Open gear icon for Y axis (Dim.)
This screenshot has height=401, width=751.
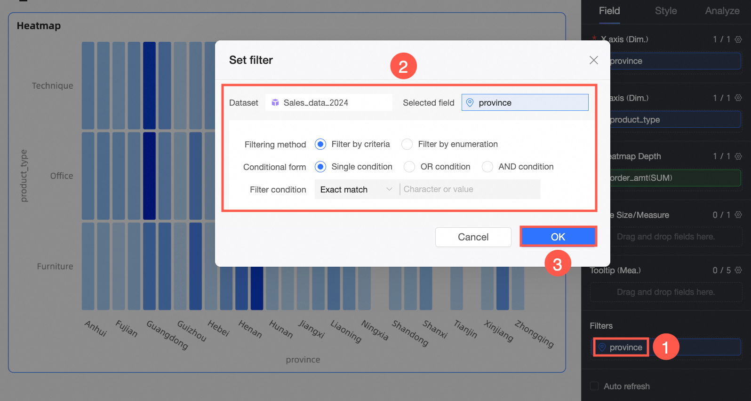point(738,98)
